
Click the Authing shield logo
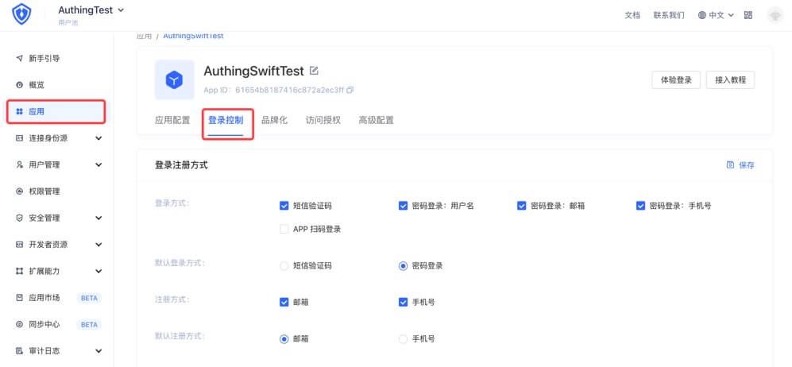21,15
